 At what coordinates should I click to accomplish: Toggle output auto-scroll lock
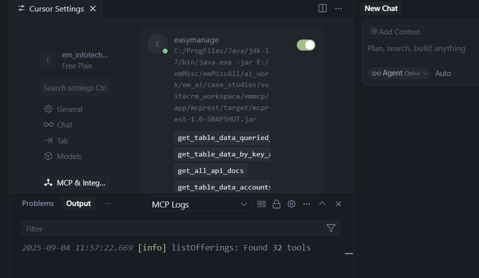point(276,204)
